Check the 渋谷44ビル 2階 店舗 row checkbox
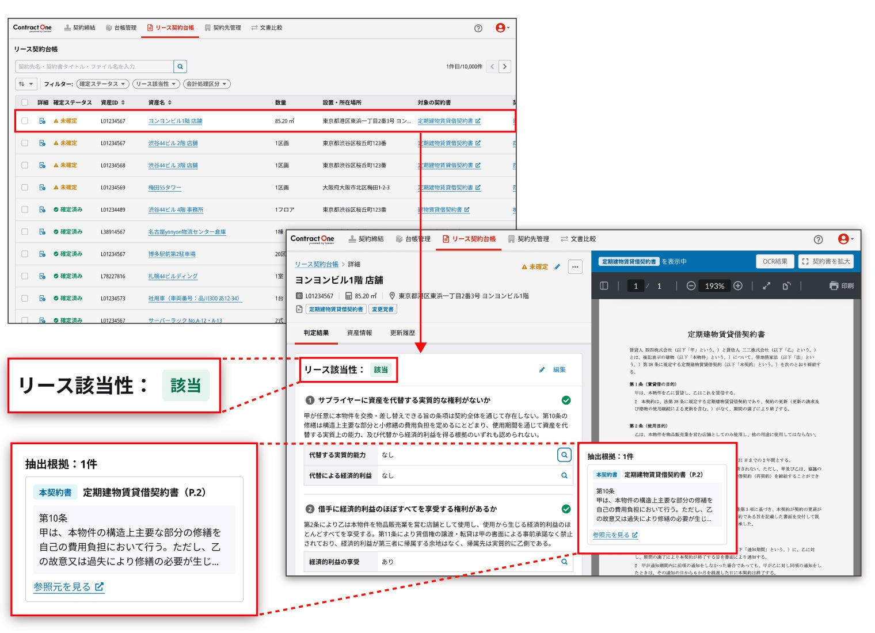875x633 pixels. (25, 143)
